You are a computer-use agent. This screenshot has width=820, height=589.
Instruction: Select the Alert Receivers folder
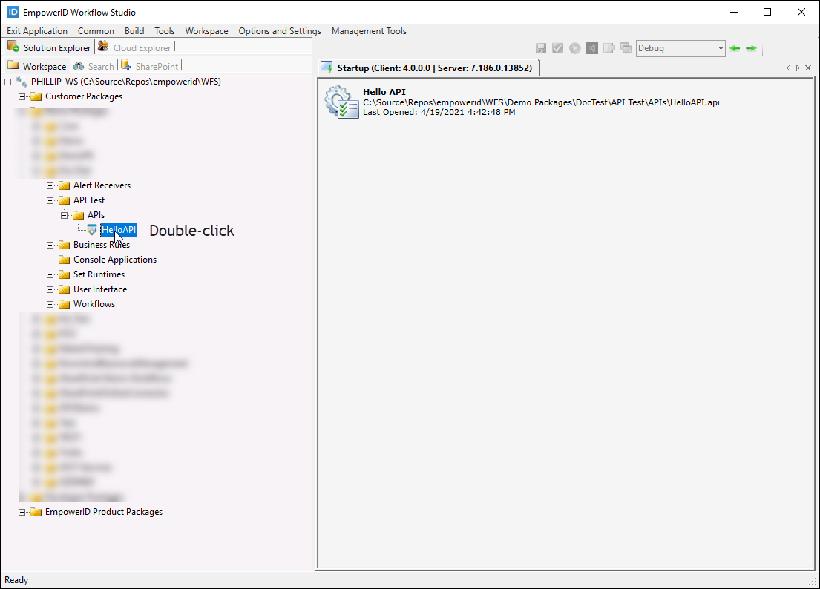[x=102, y=185]
